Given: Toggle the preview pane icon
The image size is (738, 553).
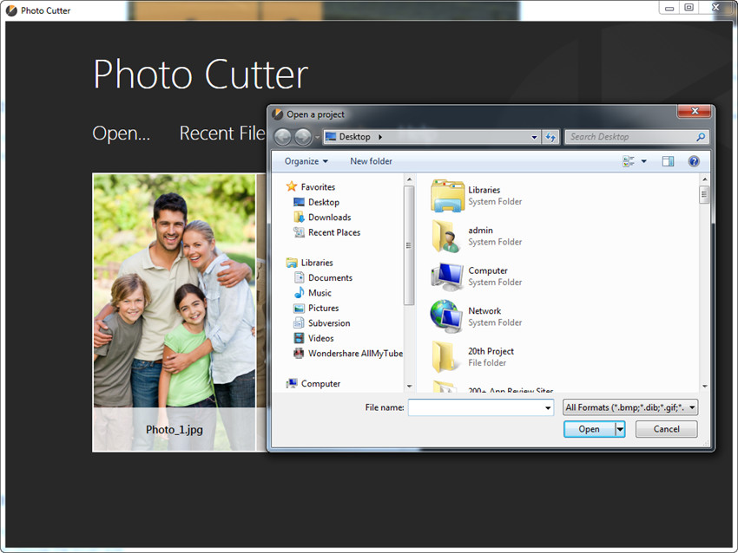Looking at the screenshot, I should tap(668, 161).
